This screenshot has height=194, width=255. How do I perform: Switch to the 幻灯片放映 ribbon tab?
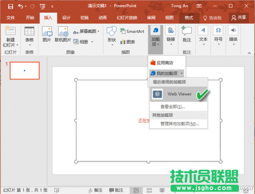pyautogui.click(x=127, y=18)
